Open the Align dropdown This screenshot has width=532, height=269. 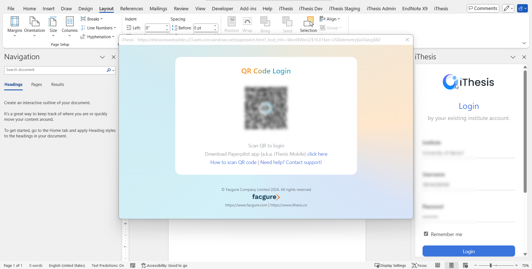pos(330,19)
